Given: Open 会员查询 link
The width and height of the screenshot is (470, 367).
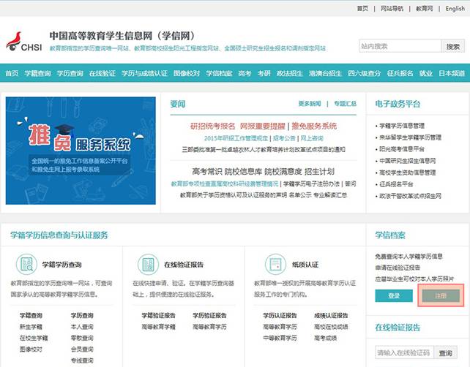Looking at the screenshot, I should [82, 349].
